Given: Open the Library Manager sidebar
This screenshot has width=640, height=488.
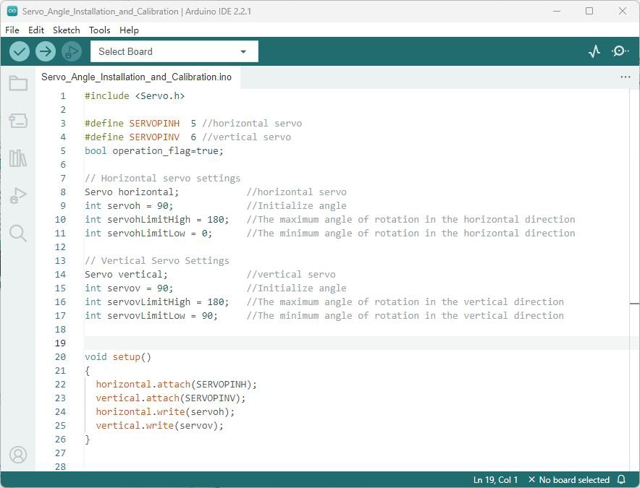Looking at the screenshot, I should point(18,158).
